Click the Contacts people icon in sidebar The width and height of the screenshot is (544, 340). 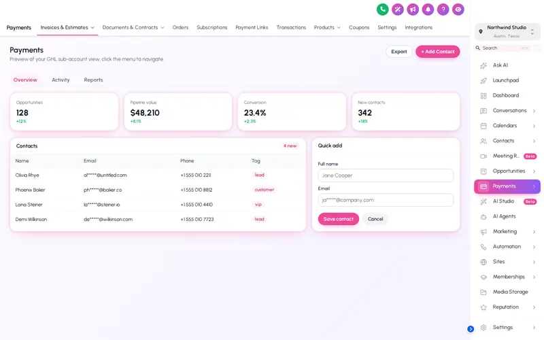(x=483, y=141)
